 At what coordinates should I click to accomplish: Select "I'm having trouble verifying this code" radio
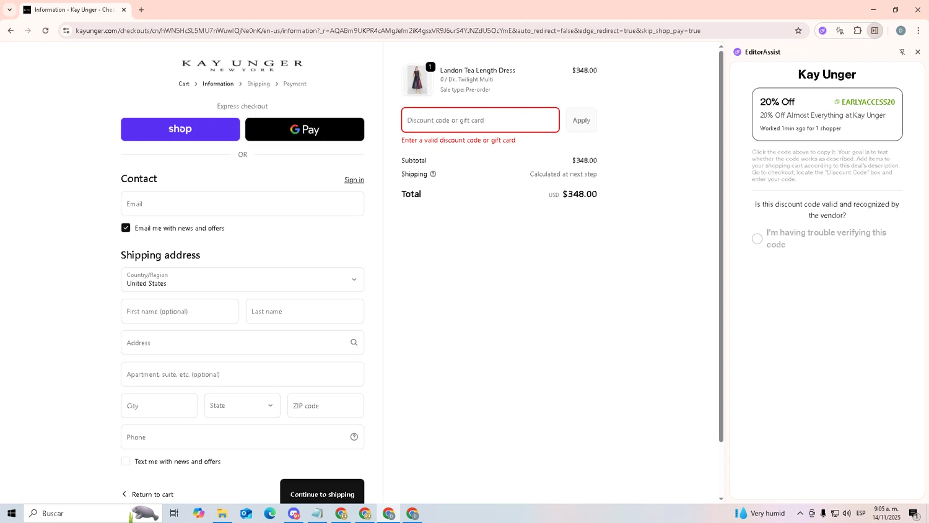click(x=757, y=239)
